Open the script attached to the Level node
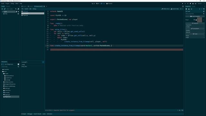The width and height of the screenshot is (206, 116). click(x=16, y=12)
